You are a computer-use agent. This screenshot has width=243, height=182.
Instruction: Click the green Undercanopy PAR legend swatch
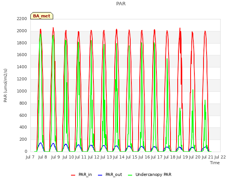click(130, 175)
